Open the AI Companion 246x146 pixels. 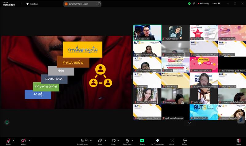click(x=157, y=140)
